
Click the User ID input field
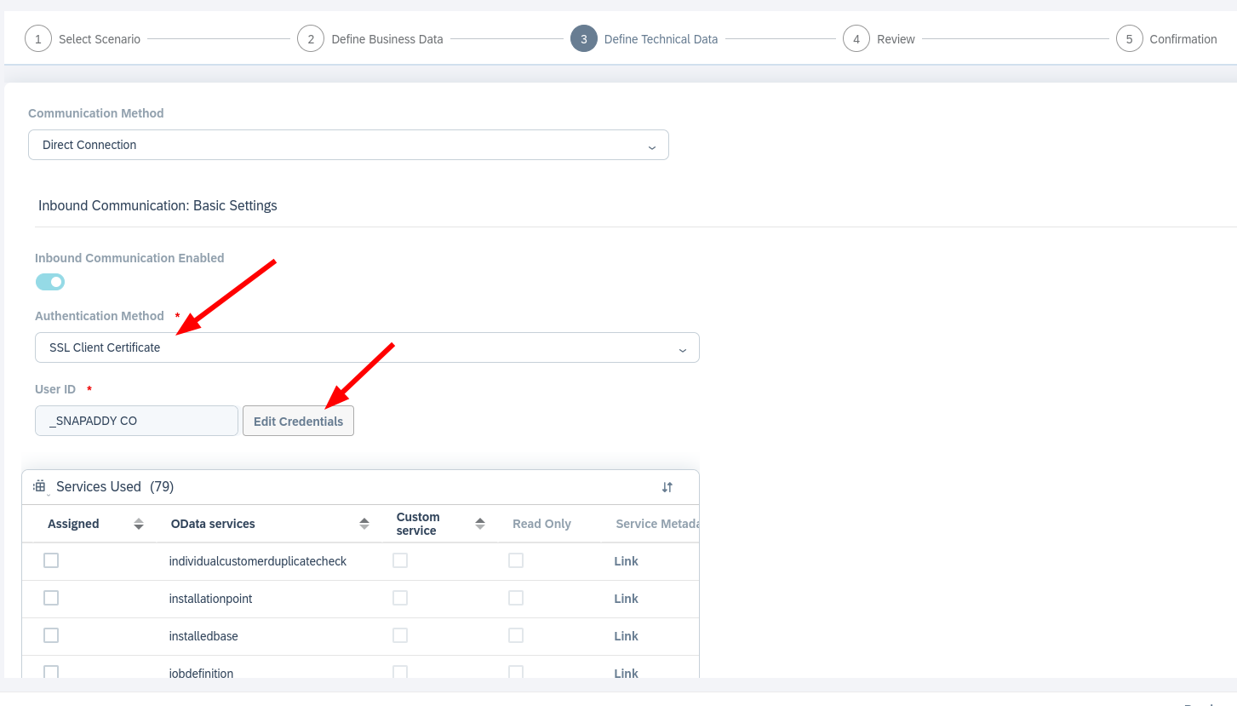coord(136,421)
